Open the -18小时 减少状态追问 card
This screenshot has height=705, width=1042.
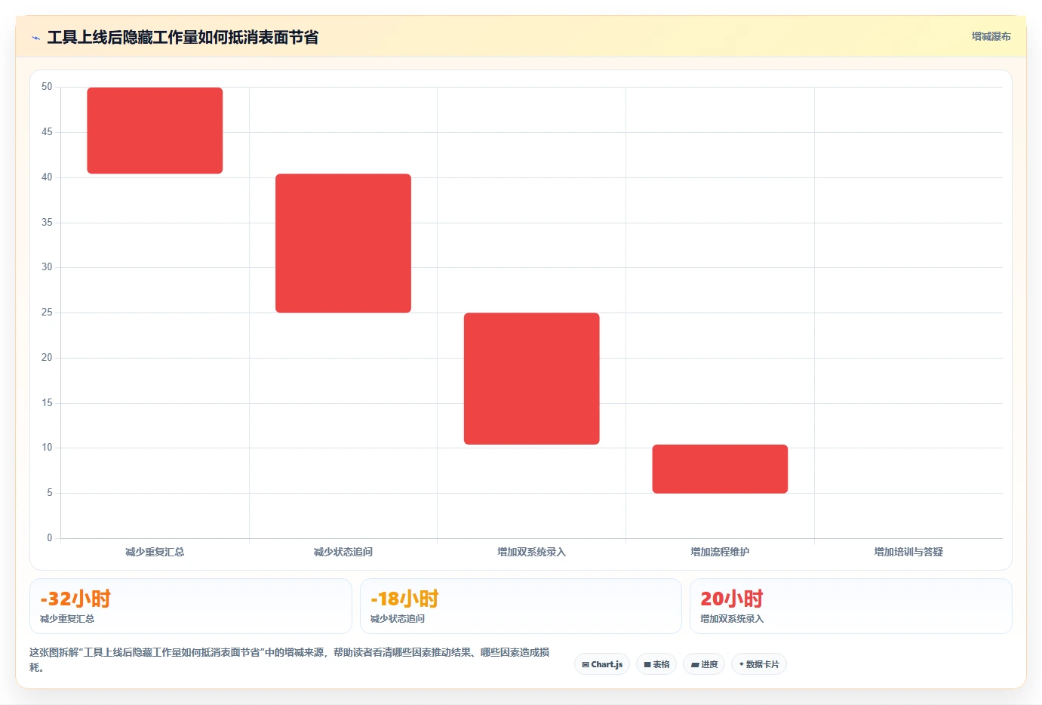[x=521, y=606]
